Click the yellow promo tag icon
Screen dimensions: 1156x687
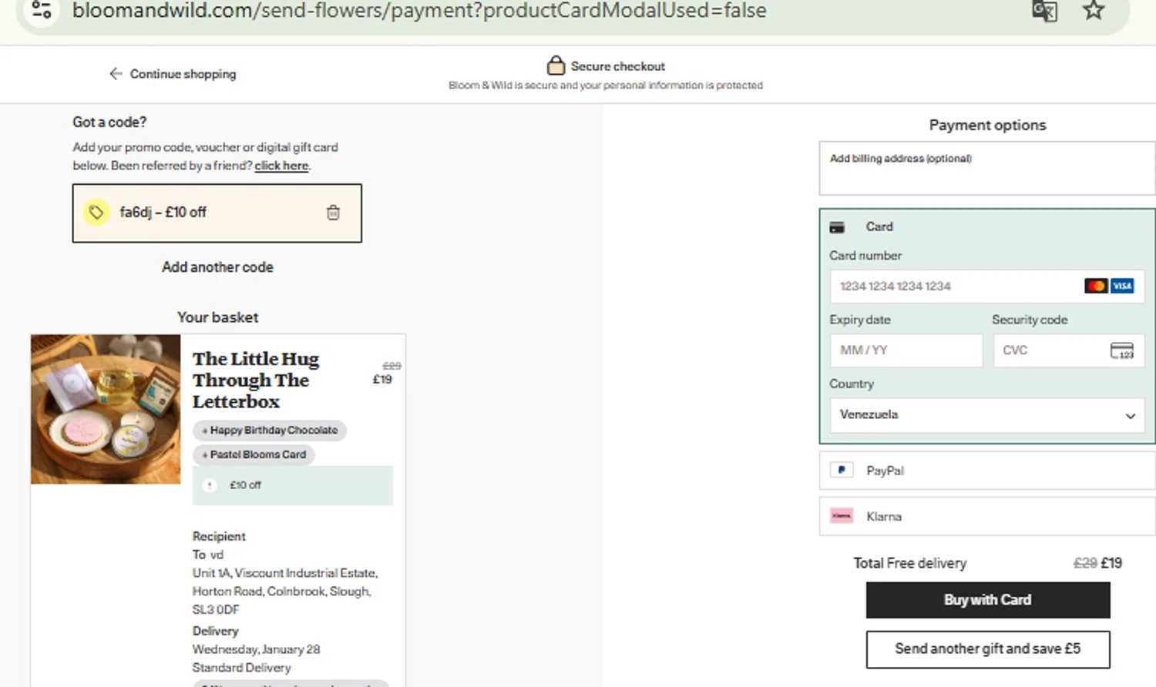coord(96,213)
